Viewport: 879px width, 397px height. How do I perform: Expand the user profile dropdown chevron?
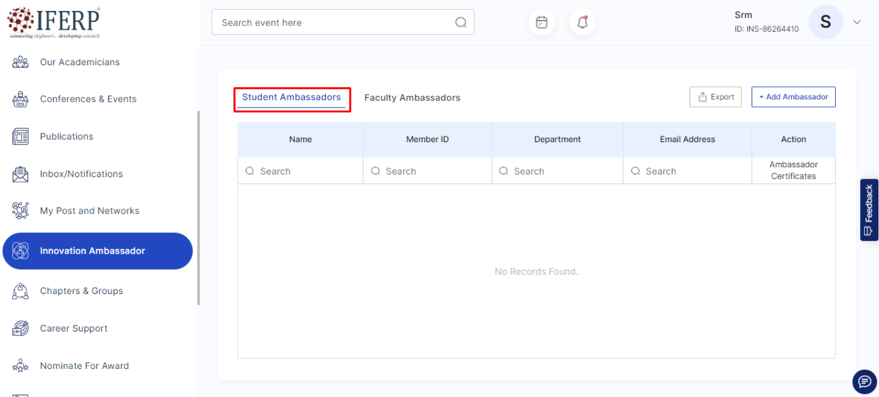(x=857, y=22)
